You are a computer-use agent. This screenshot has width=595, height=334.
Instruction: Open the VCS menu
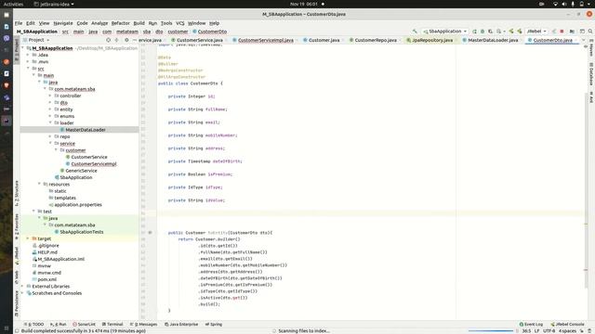pos(179,23)
